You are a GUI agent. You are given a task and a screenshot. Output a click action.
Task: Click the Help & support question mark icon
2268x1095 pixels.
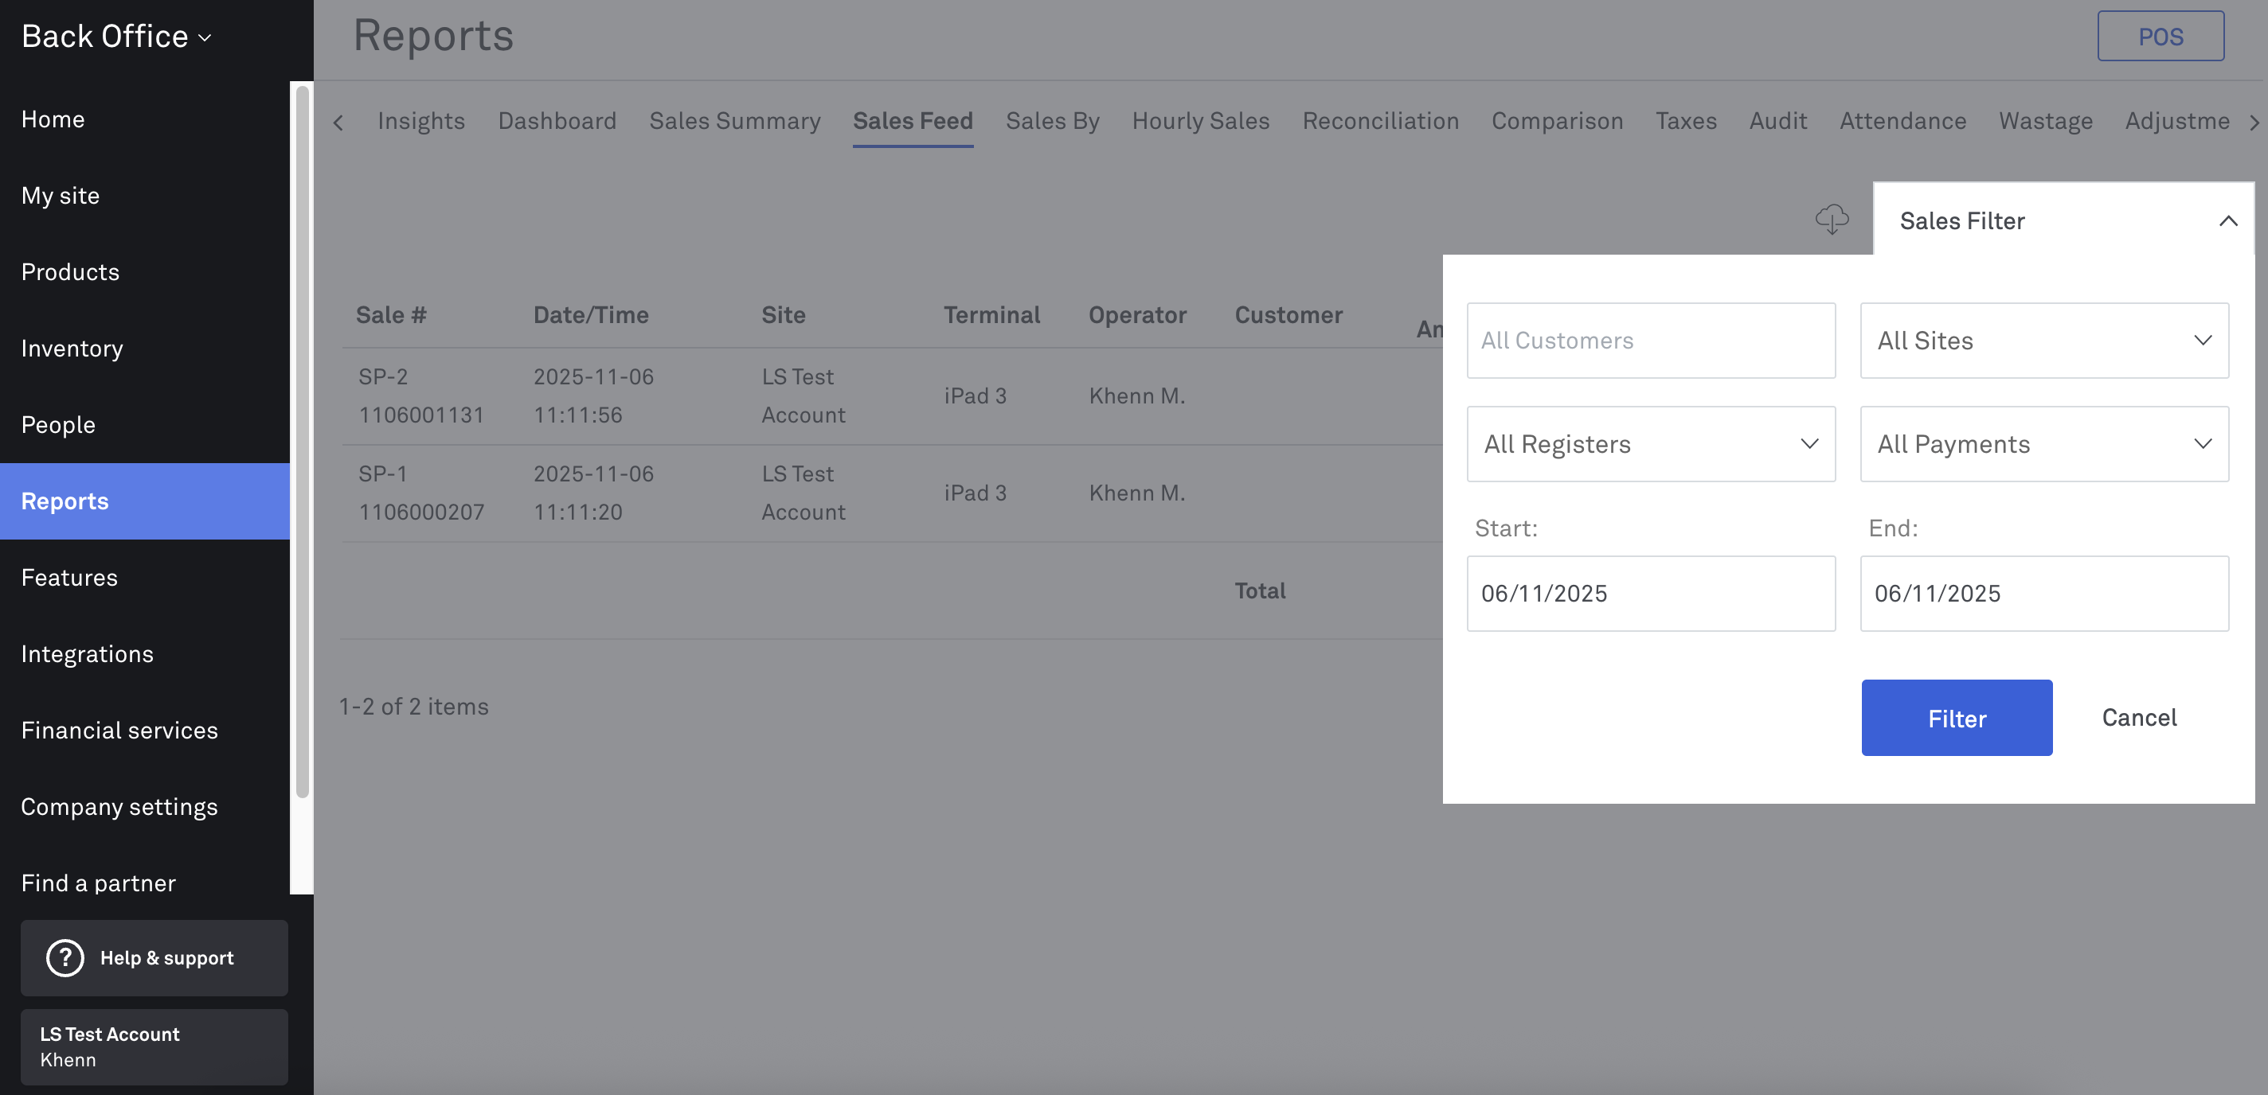(x=65, y=958)
